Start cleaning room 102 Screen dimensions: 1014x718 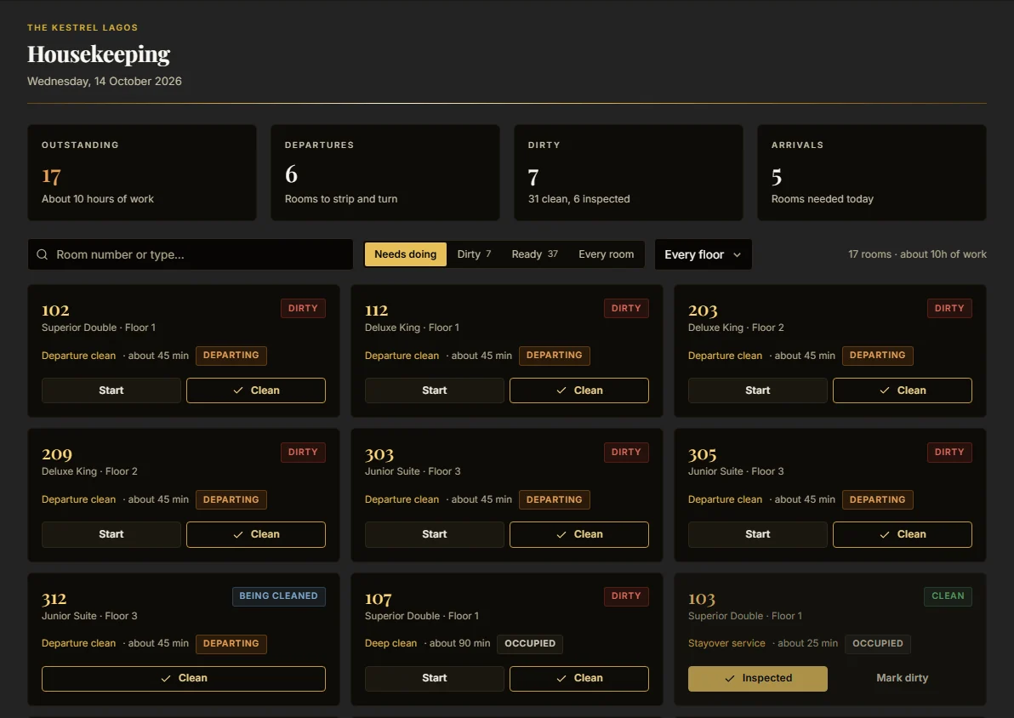(x=111, y=390)
